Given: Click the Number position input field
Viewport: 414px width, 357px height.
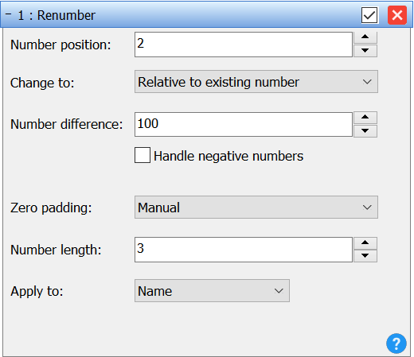Looking at the screenshot, I should (244, 45).
